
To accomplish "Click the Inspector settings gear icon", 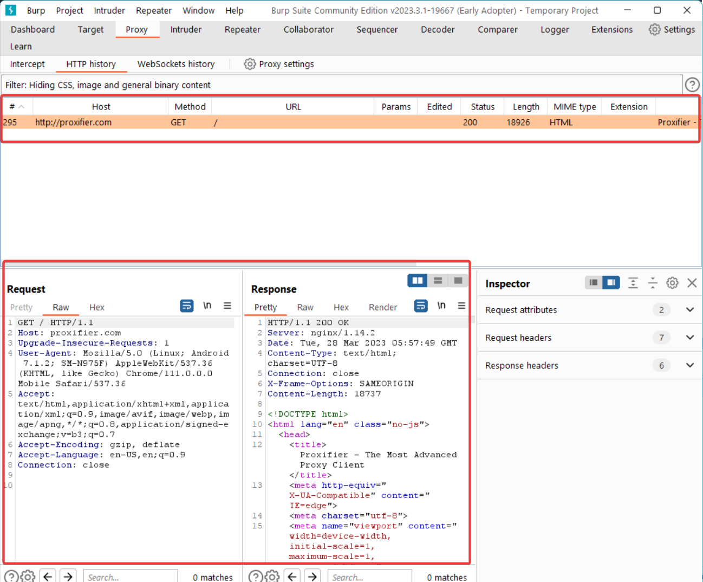I will (x=672, y=283).
